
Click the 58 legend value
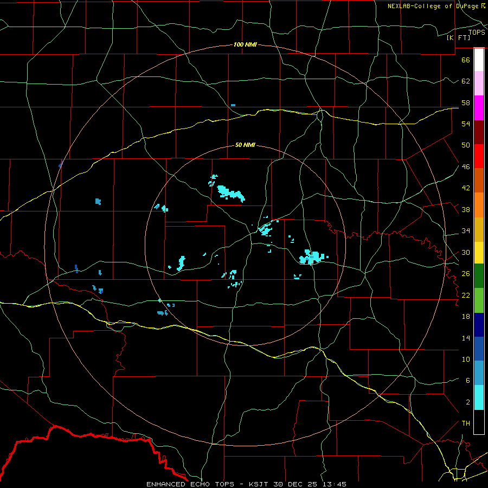(466, 102)
